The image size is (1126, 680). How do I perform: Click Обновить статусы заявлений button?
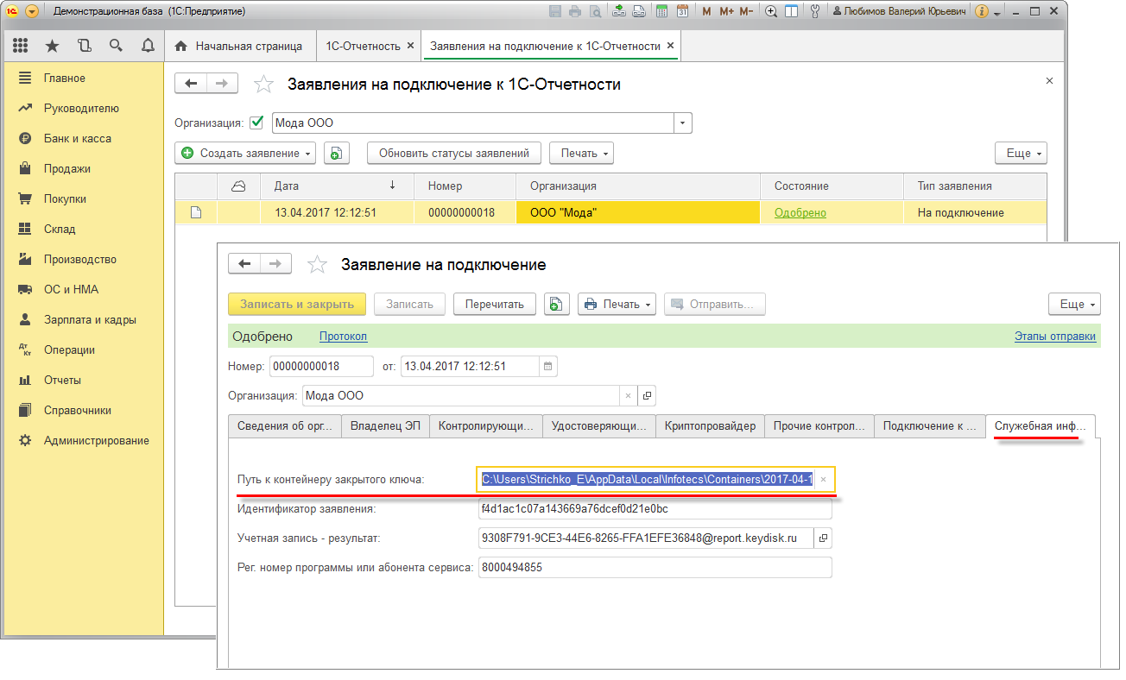(x=454, y=154)
